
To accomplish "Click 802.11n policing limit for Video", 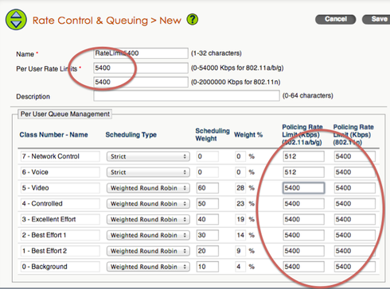I will click(355, 188).
